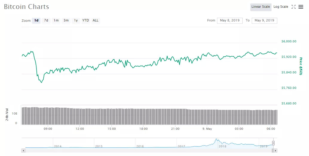Expand chart to fullscreen view

(x=293, y=7)
